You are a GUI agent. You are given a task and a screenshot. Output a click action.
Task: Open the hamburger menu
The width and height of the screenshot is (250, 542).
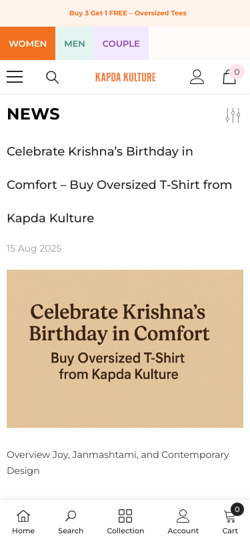point(15,77)
